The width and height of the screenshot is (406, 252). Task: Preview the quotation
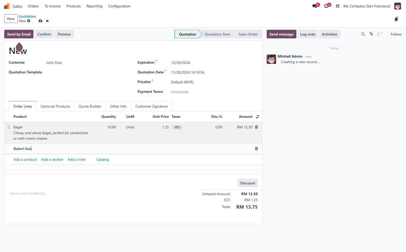coord(64,34)
